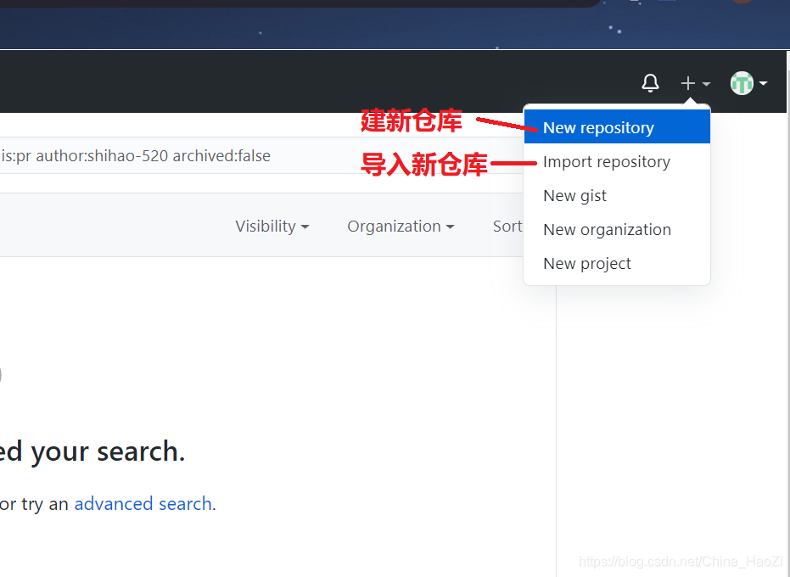Expand the Visibility filter dropdown

(272, 227)
